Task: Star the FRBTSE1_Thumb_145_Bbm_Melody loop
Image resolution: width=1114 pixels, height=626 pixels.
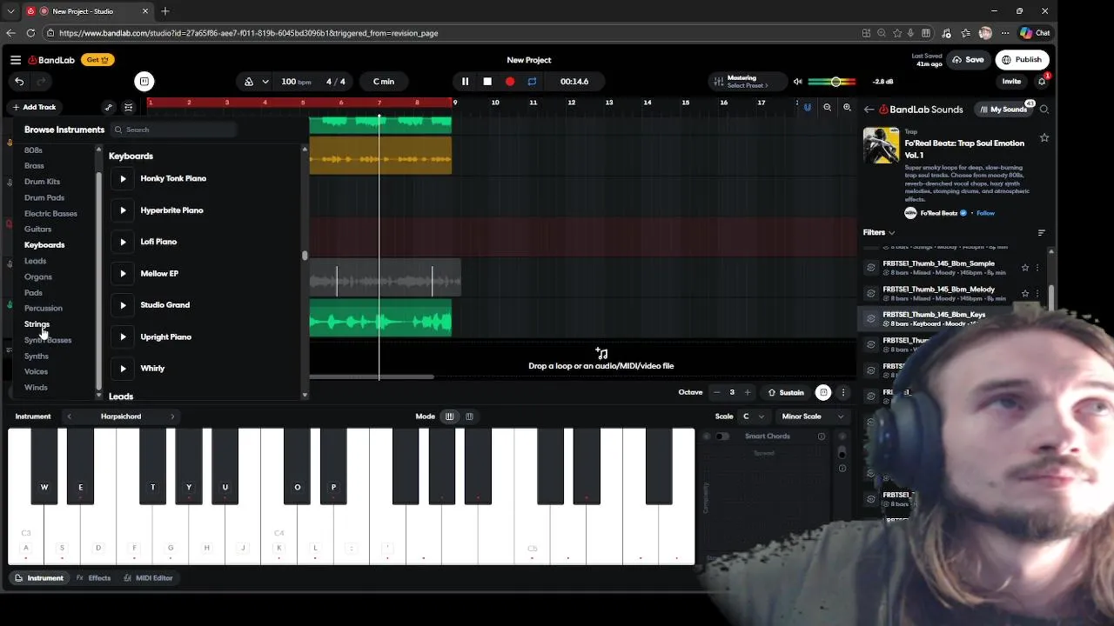Action: click(x=1025, y=293)
